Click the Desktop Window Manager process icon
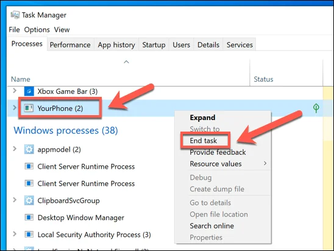Screen dimensions: 334x251 pos(29,217)
